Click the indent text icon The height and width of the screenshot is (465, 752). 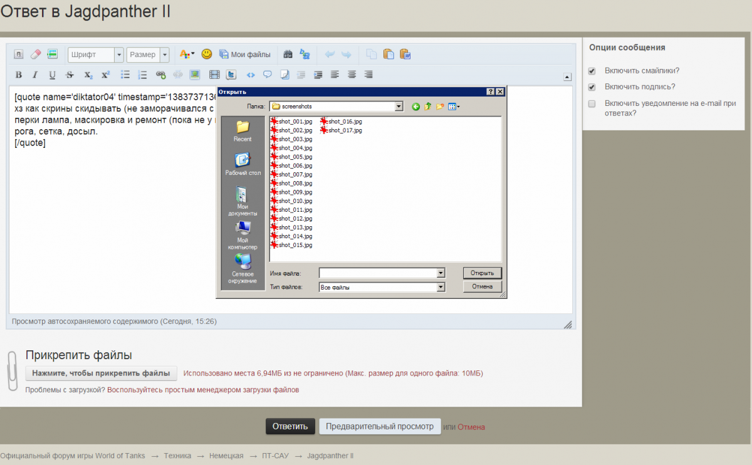tap(318, 75)
